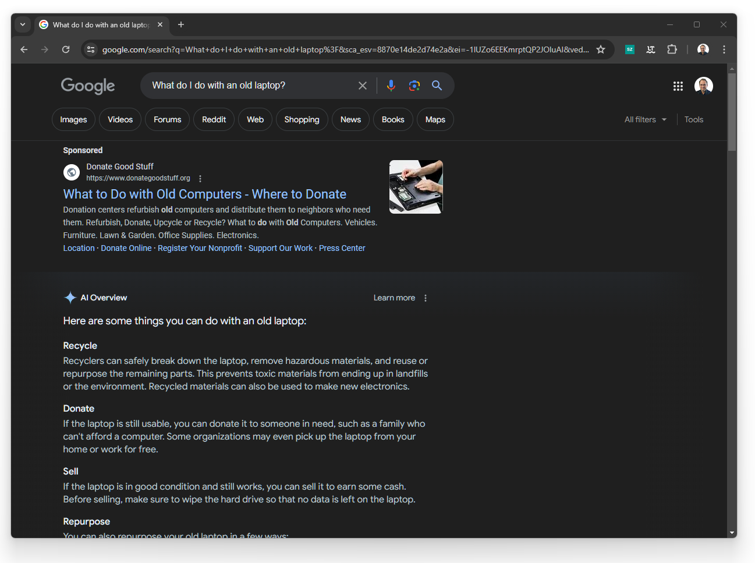755x563 pixels.
Task: Click the 'Repurpose' heading
Action: [x=87, y=522]
